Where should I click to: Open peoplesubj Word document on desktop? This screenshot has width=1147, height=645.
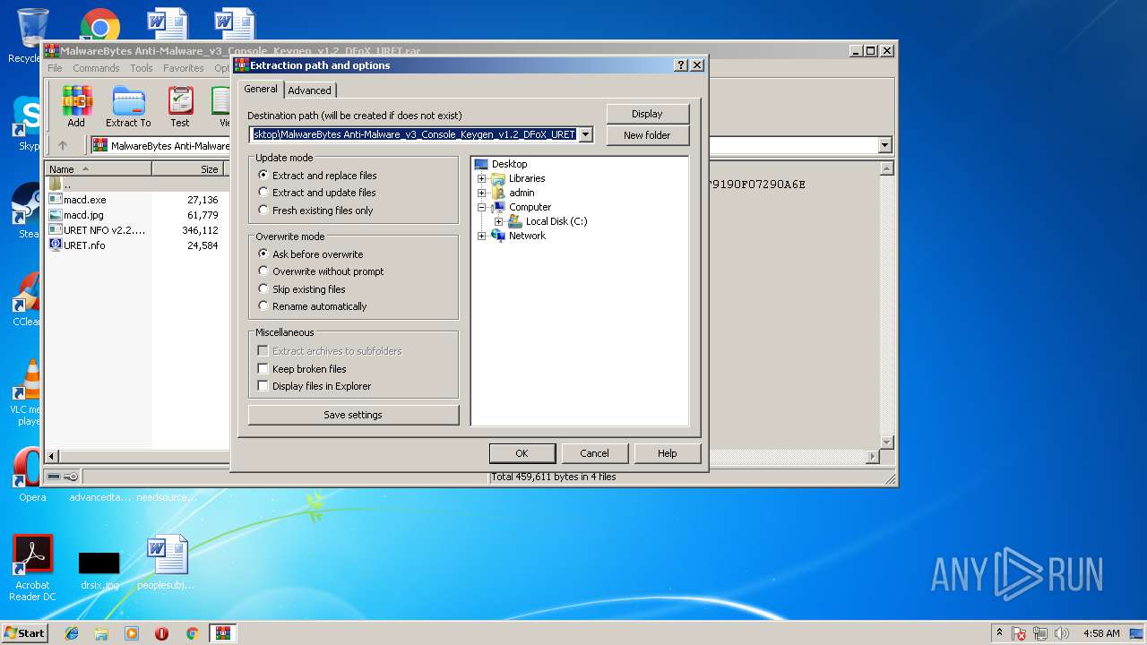167,563
